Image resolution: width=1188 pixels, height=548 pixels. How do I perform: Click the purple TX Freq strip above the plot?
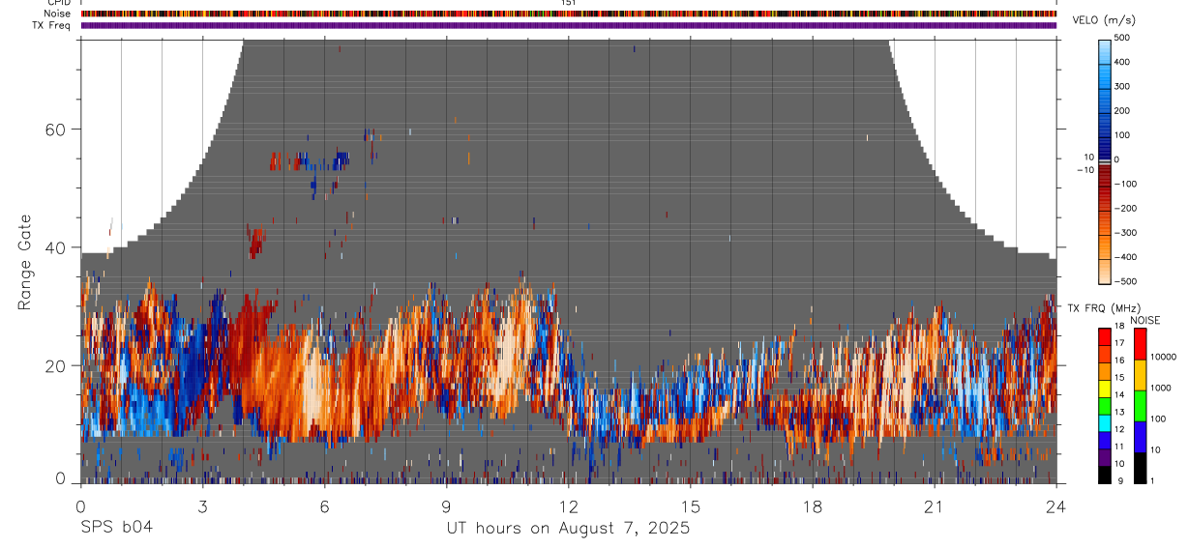coord(568,25)
